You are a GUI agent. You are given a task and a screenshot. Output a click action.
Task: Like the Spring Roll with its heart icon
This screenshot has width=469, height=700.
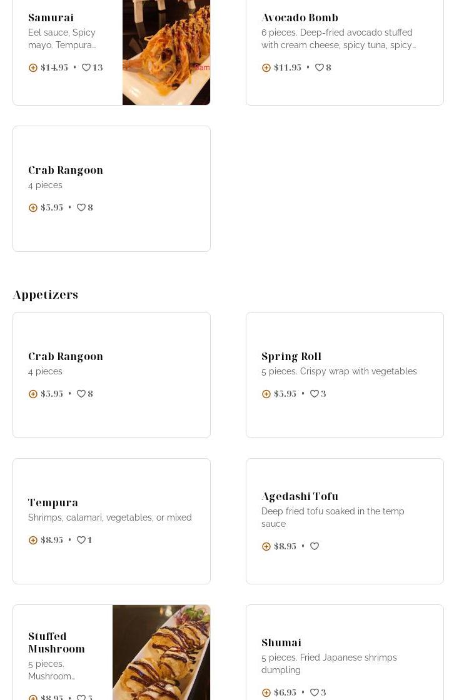coord(315,394)
